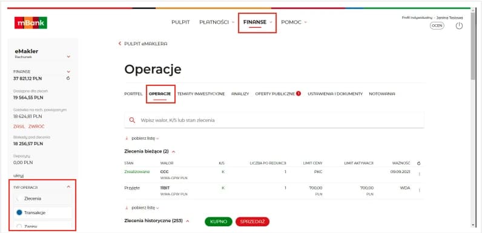The image size is (482, 233).
Task: Click the WALOR column header
Action: [167, 163]
